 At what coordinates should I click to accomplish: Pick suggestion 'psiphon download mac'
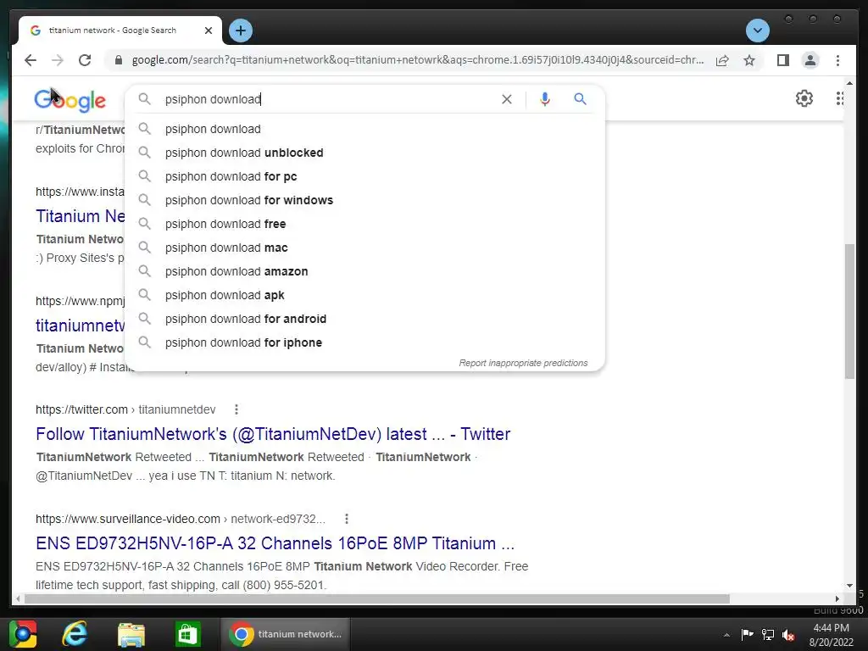[x=365, y=248]
